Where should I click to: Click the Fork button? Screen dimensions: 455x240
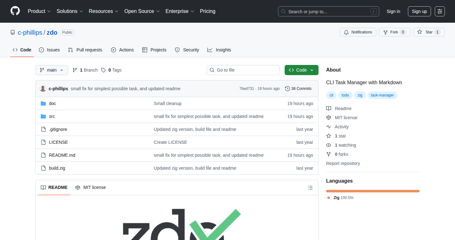tap(394, 32)
